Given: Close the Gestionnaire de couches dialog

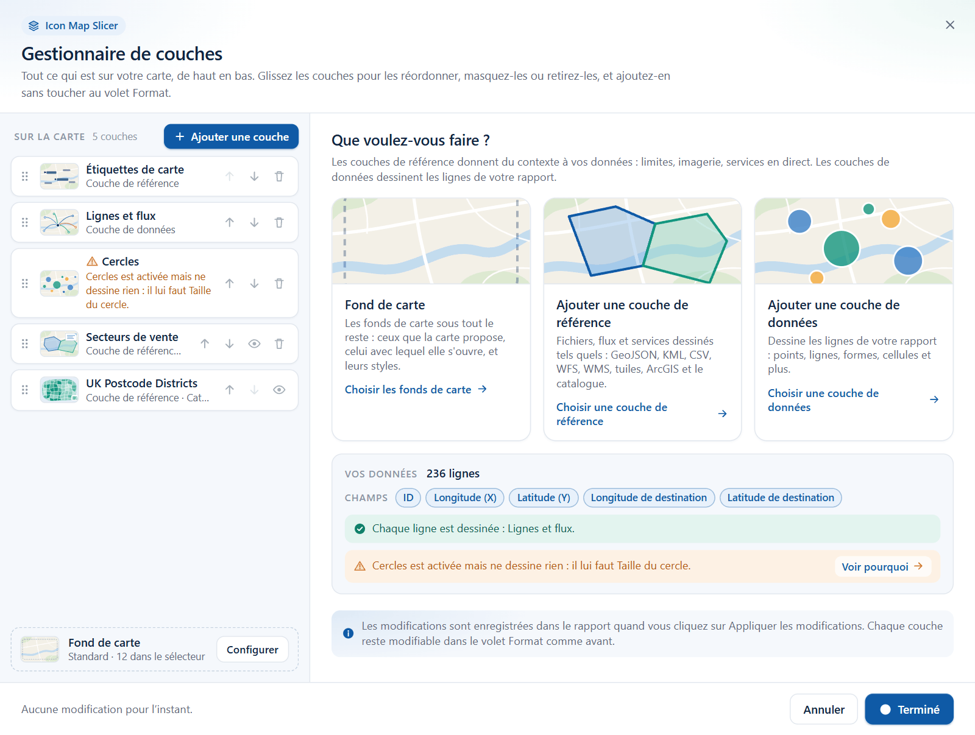Looking at the screenshot, I should (x=950, y=25).
